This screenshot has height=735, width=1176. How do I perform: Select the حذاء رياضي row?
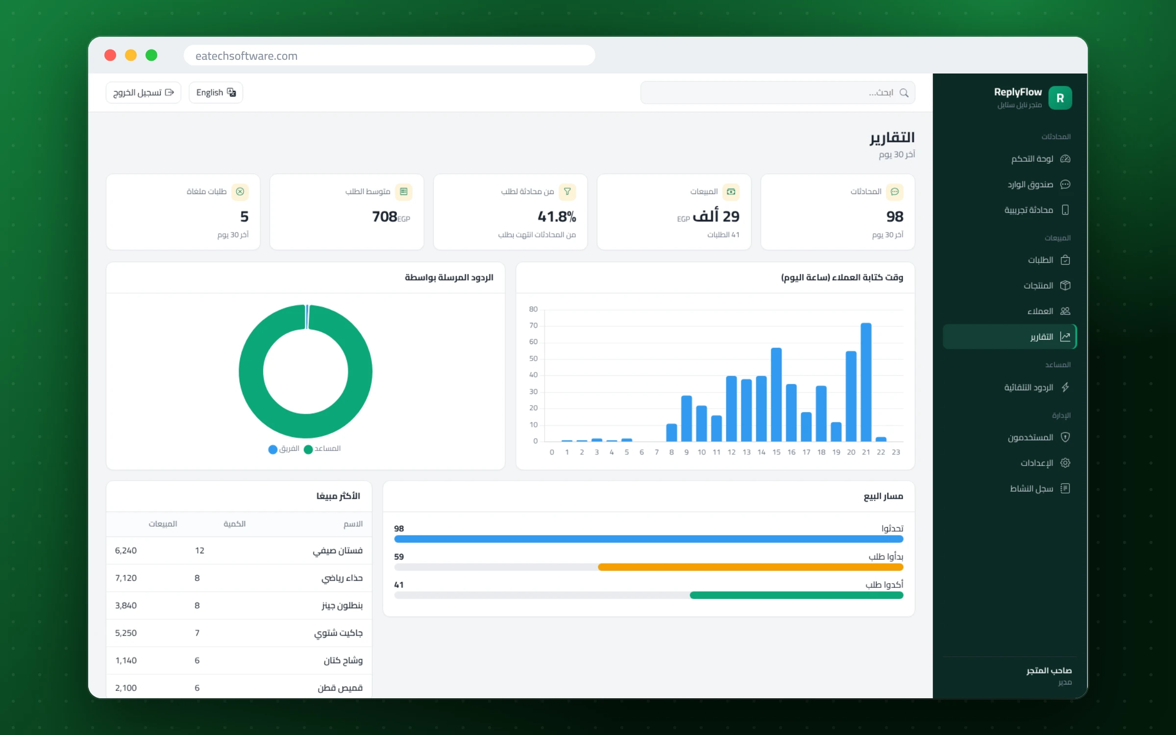pos(239,578)
